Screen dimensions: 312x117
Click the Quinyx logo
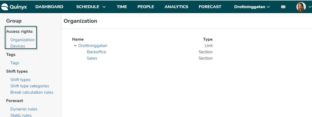point(14,7)
